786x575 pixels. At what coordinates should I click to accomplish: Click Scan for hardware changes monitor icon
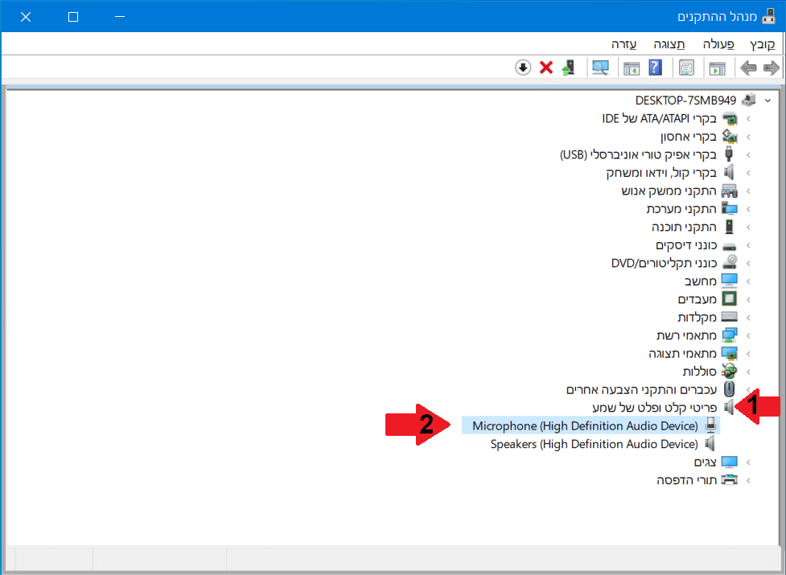[x=600, y=68]
